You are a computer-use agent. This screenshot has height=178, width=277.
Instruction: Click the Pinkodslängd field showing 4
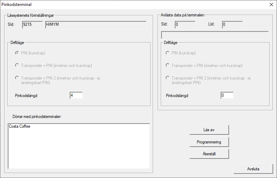click(x=76, y=95)
